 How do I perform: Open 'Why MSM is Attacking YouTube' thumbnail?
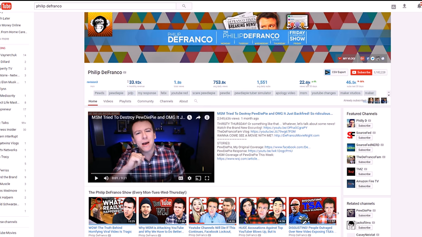[x=163, y=211]
